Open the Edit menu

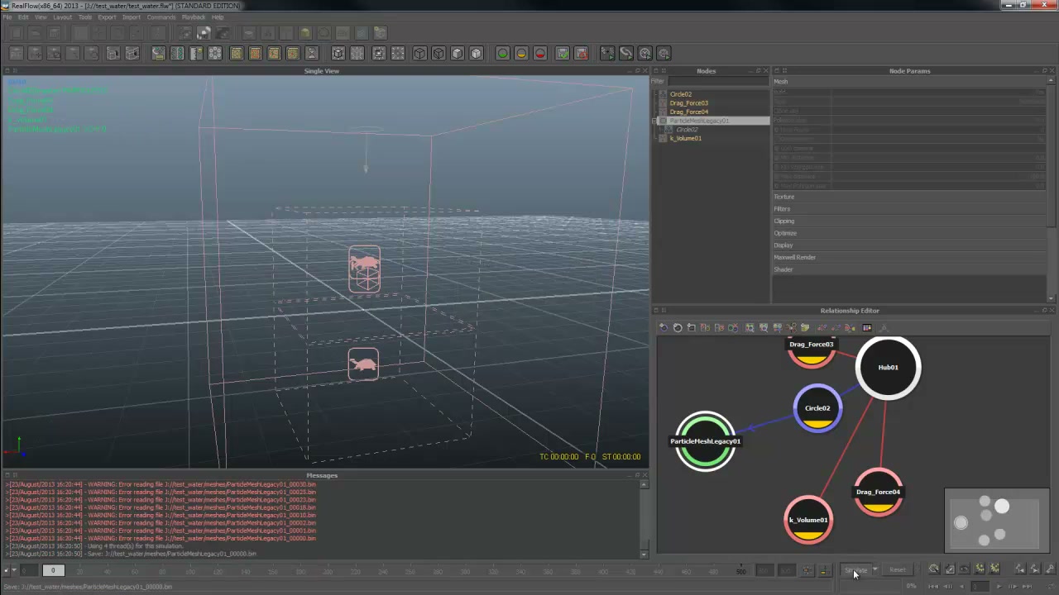(23, 17)
